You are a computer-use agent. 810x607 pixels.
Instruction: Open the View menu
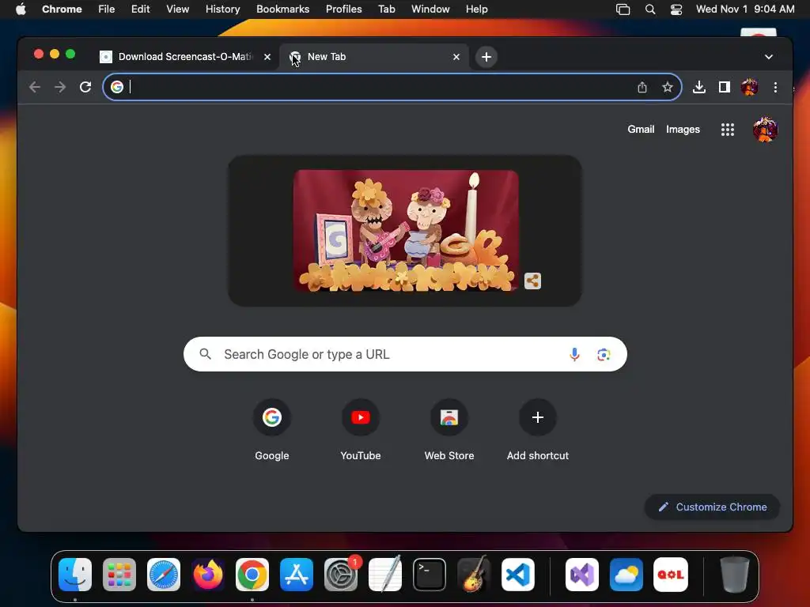(x=178, y=9)
